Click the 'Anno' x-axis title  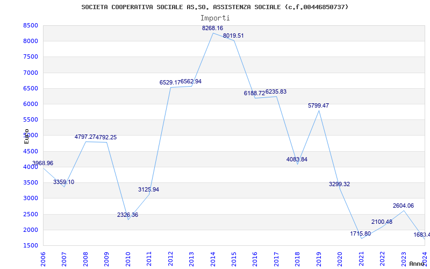[x=417, y=264]
